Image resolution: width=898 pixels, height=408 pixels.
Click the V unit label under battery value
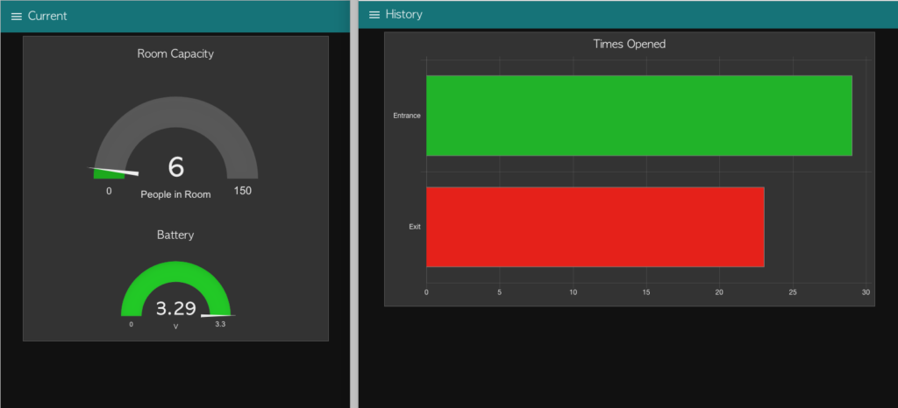(175, 327)
